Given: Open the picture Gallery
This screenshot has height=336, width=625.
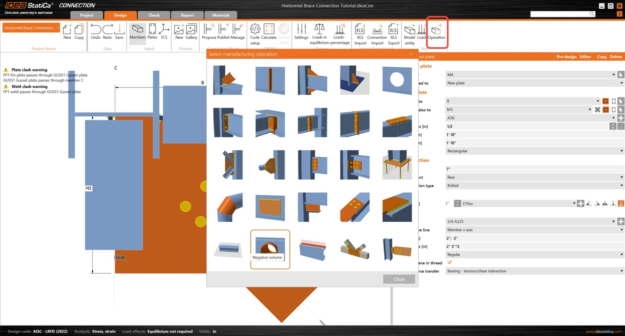Looking at the screenshot, I should [191, 32].
